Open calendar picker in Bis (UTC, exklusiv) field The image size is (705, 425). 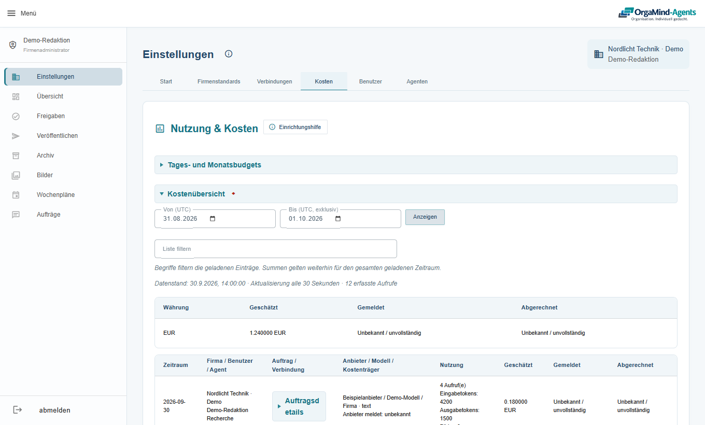click(338, 219)
